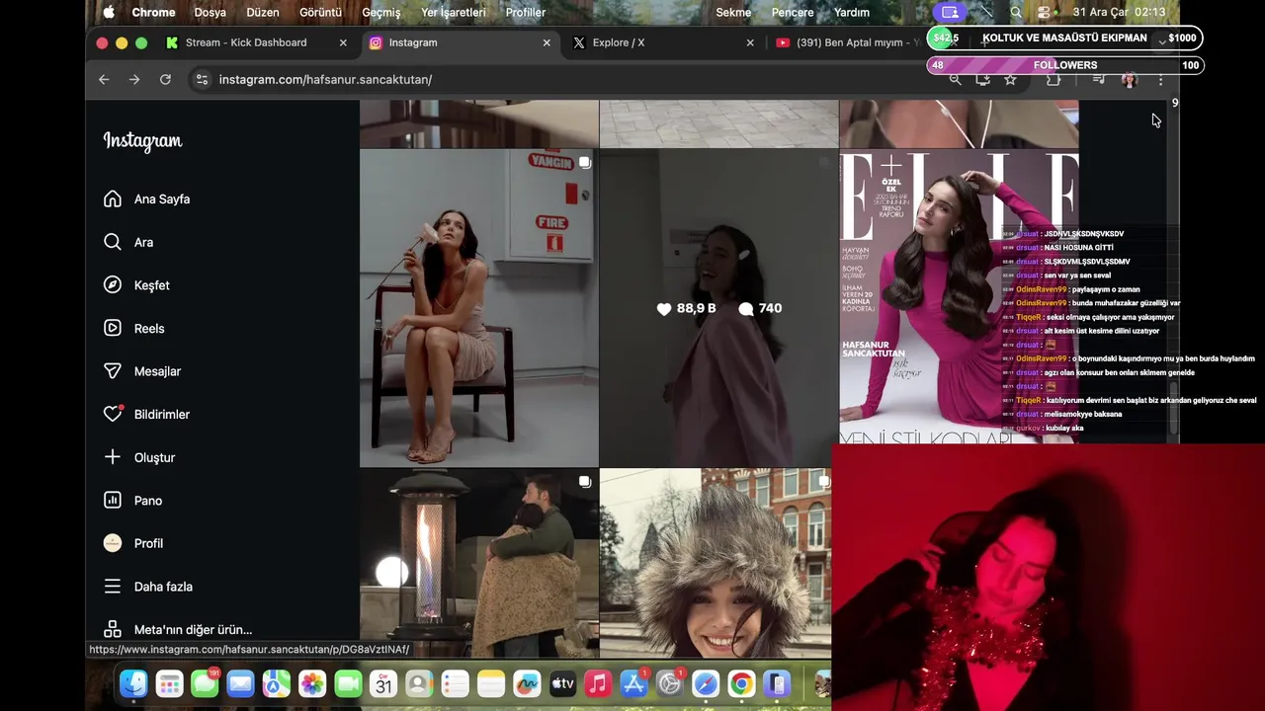1265x711 pixels.
Task: Open the couple hugging by heater post
Action: coord(479,563)
